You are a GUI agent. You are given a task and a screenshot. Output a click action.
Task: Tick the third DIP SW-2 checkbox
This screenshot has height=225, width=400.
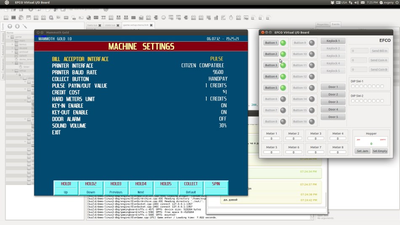pyautogui.click(x=361, y=101)
